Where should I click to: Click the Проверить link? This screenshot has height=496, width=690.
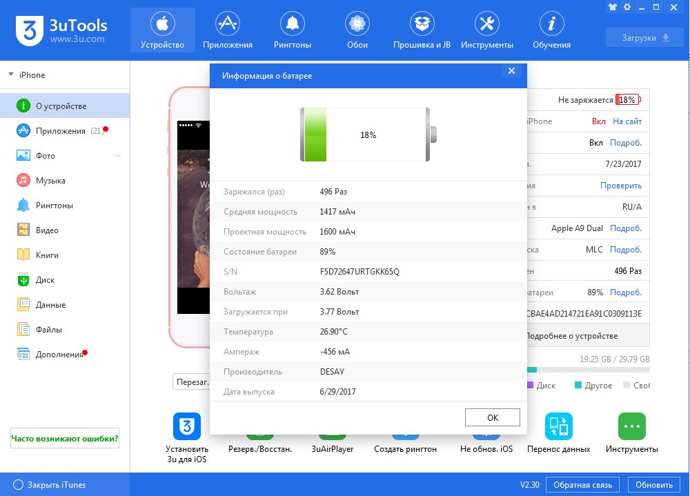pyautogui.click(x=621, y=186)
